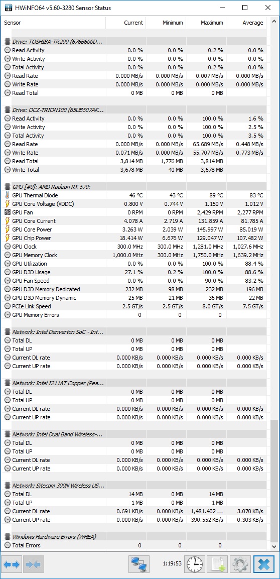
Task: Select the GPU Thermal Diode thermometer icon
Action: pos(8,195)
